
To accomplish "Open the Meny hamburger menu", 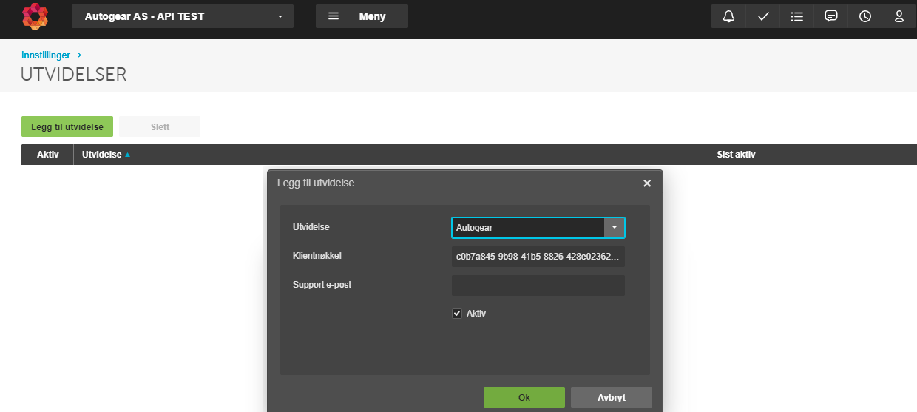I will point(362,16).
